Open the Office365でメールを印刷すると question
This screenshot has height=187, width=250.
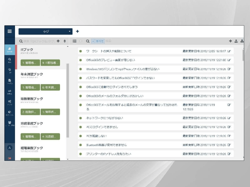(x=132, y=107)
